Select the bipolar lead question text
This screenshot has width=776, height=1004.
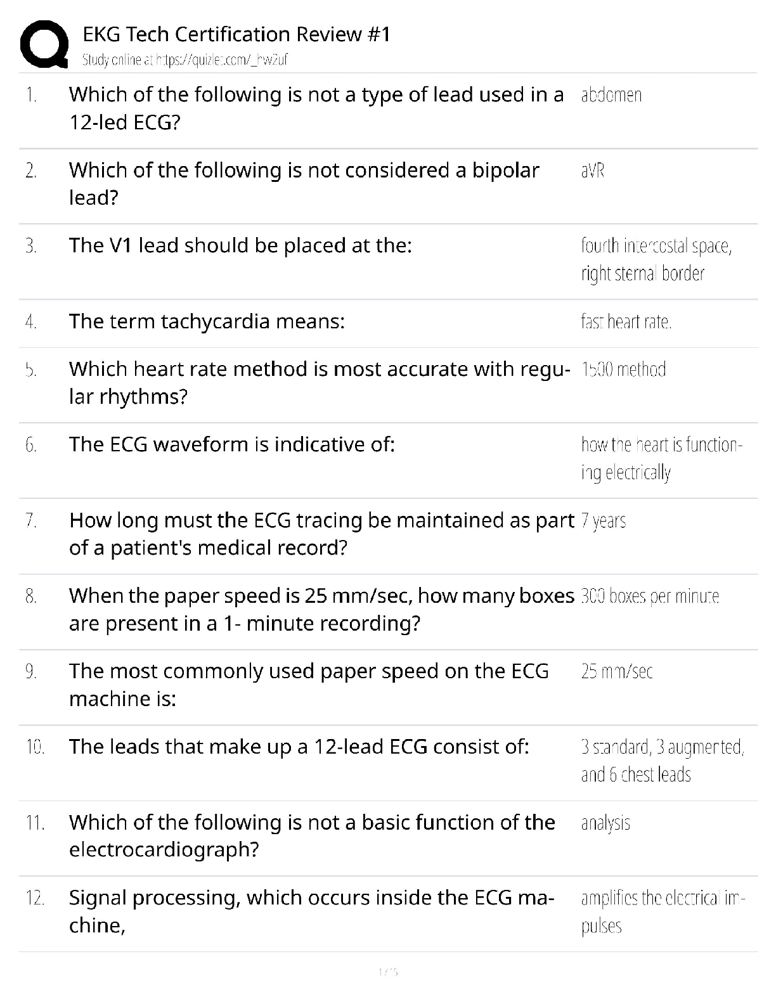[304, 184]
